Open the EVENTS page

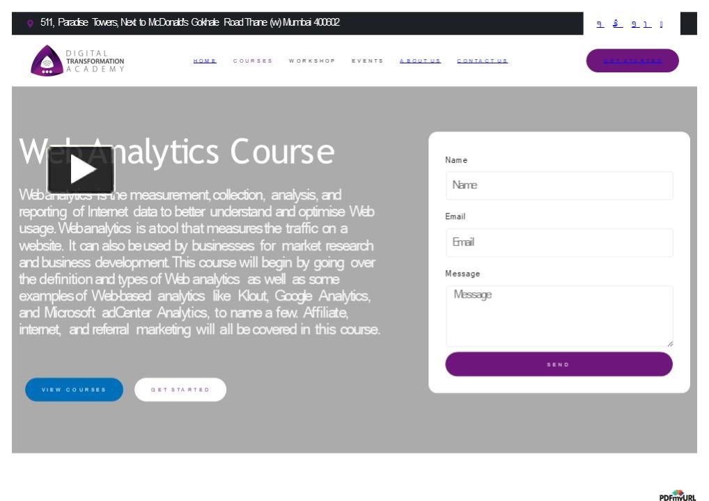368,61
